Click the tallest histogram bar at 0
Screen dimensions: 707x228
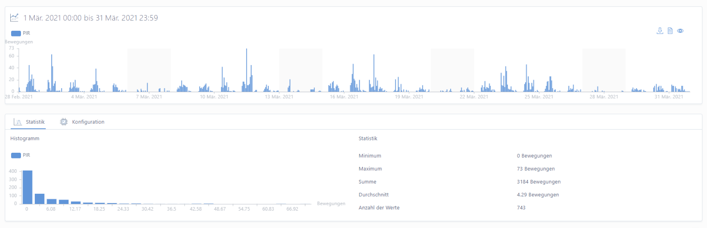[27, 187]
